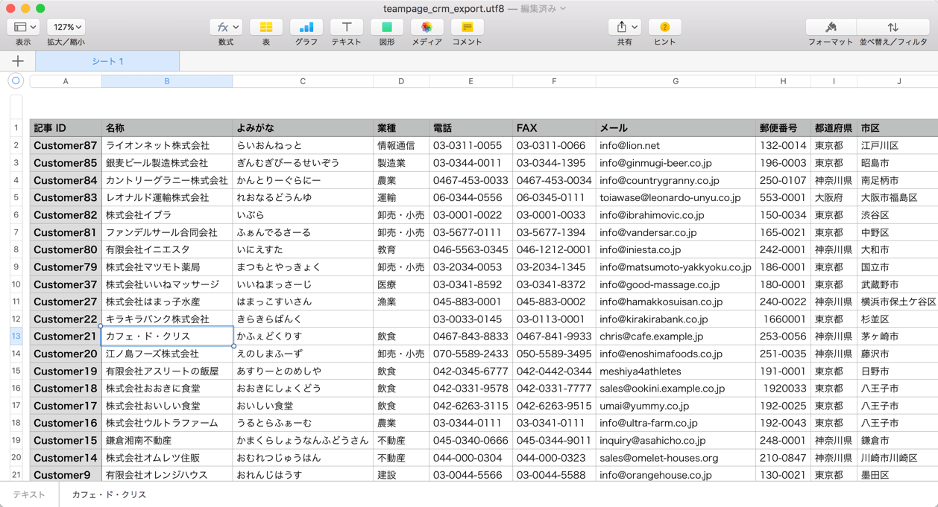Image resolution: width=938 pixels, height=507 pixels.
Task: Select cell 江ノ島フーズ株式会社
Action: pyautogui.click(x=167, y=354)
